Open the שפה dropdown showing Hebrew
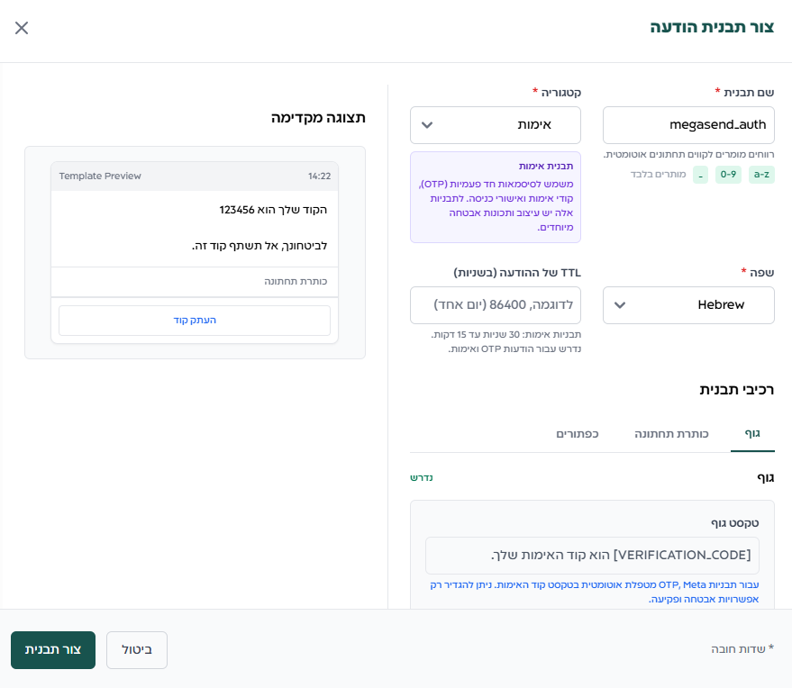Viewport: 792px width, 688px height. tap(688, 305)
